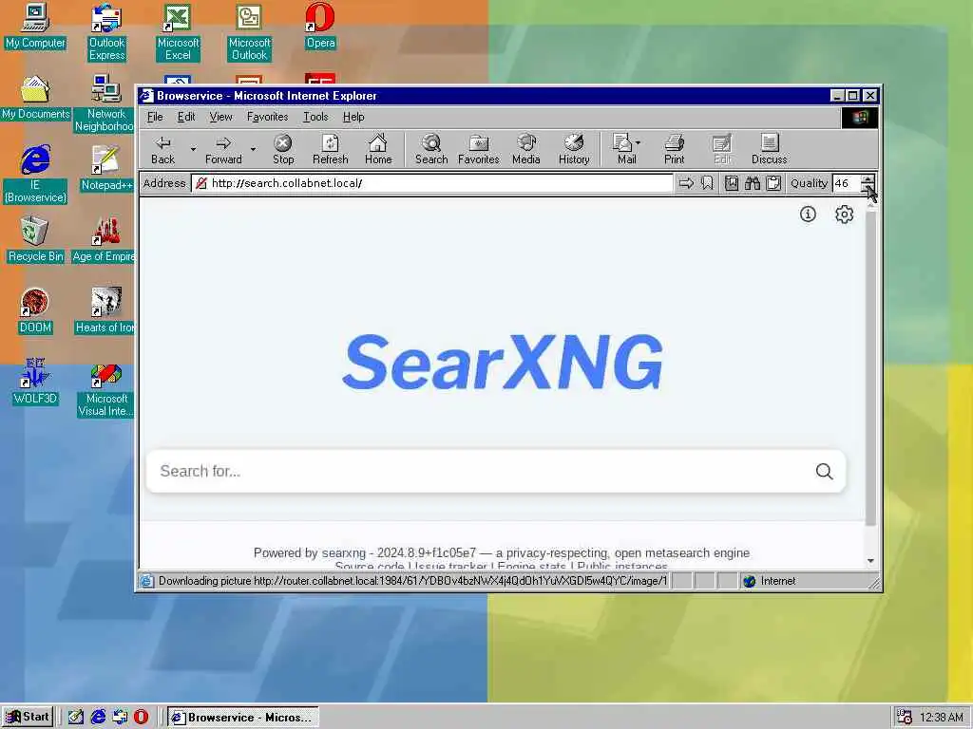Click the quick launch notepad pencil icon
Screen dimensions: 973x729
[76, 718]
